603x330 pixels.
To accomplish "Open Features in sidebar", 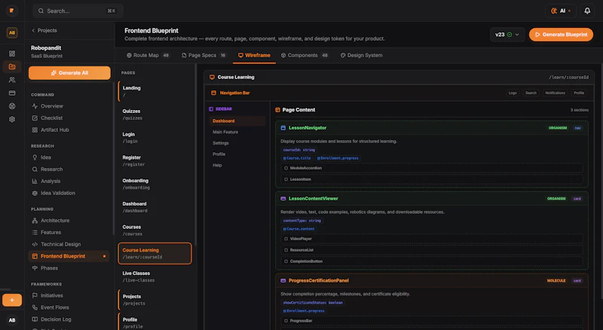I will (x=69, y=232).
